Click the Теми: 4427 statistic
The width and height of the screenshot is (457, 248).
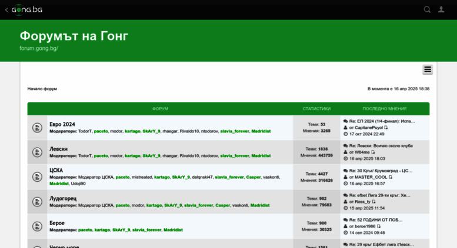316,174
